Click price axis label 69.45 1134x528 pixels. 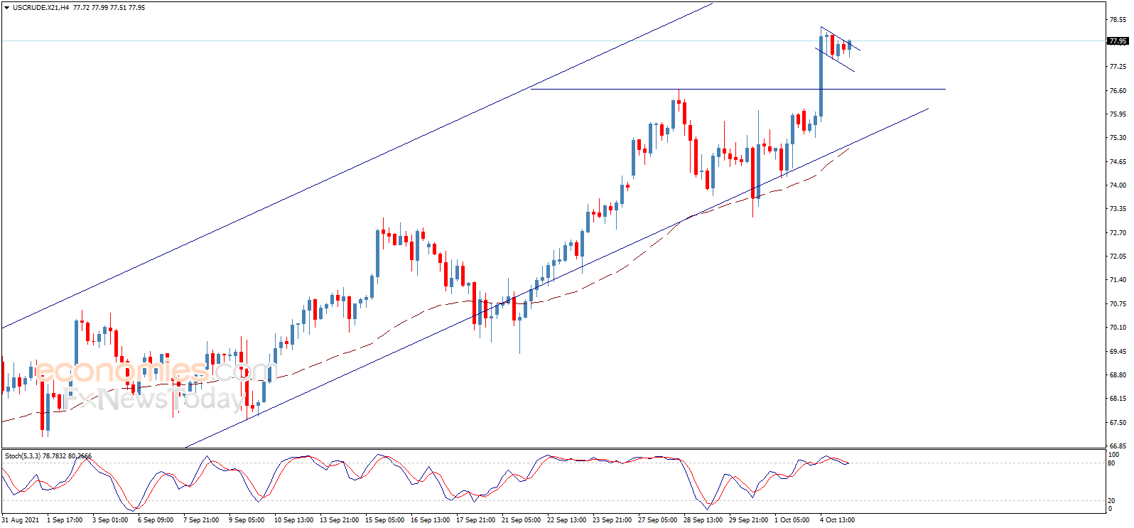[1118, 352]
